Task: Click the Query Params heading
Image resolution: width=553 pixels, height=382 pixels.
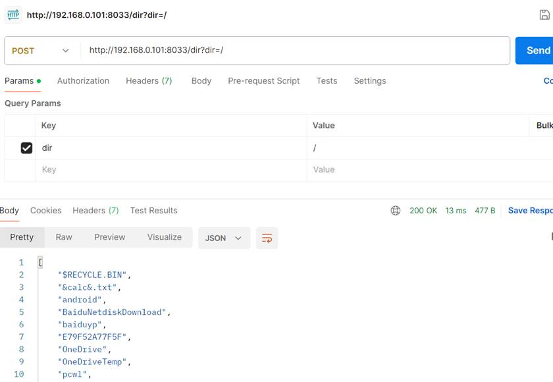Action: pos(33,103)
